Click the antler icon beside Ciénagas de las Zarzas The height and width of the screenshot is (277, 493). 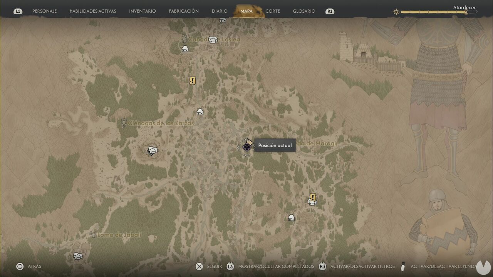(x=124, y=123)
